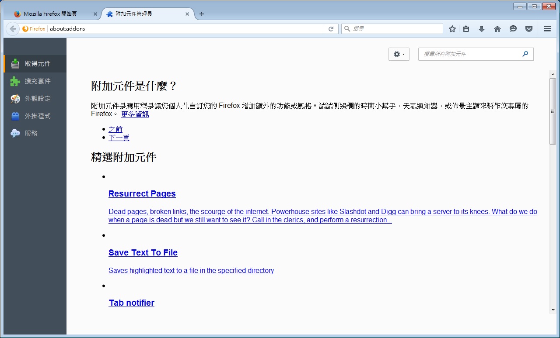Image resolution: width=560 pixels, height=338 pixels.
Task: Open the hamburger menu button
Action: [547, 29]
